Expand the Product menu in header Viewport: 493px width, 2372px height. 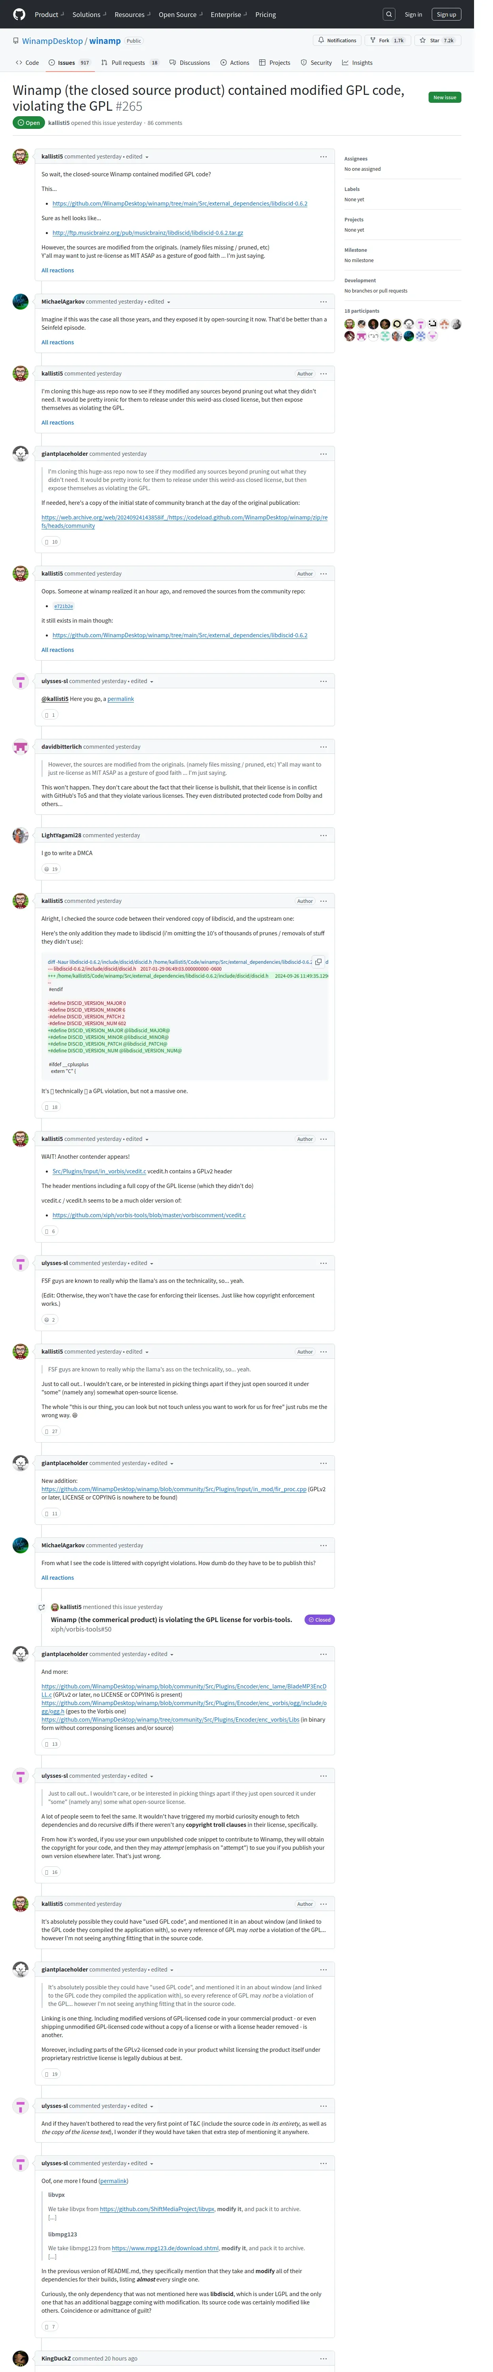(x=48, y=15)
